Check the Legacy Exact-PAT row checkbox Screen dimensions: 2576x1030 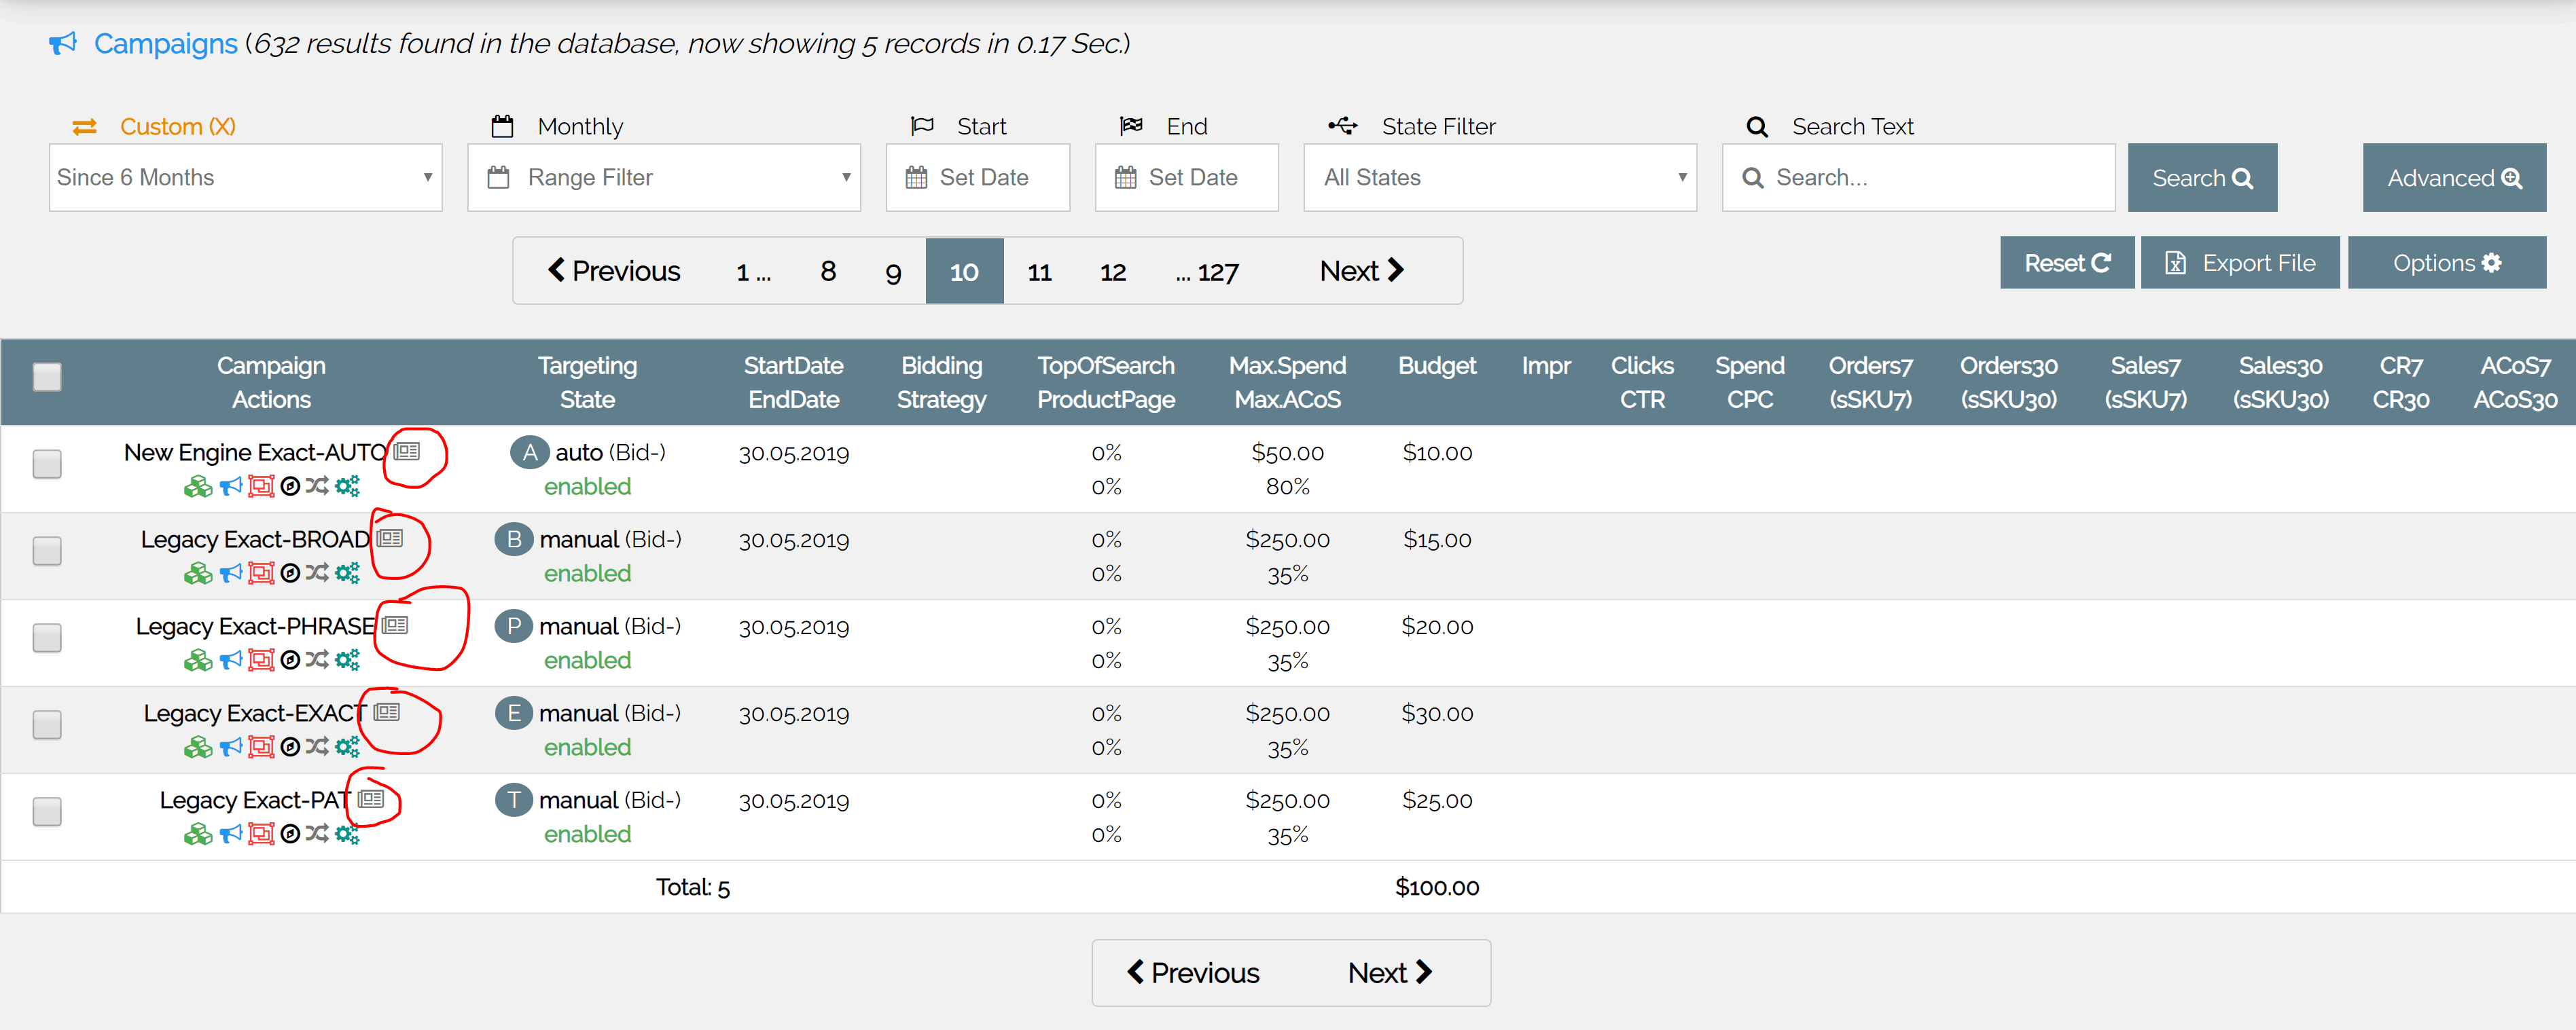pyautogui.click(x=47, y=812)
